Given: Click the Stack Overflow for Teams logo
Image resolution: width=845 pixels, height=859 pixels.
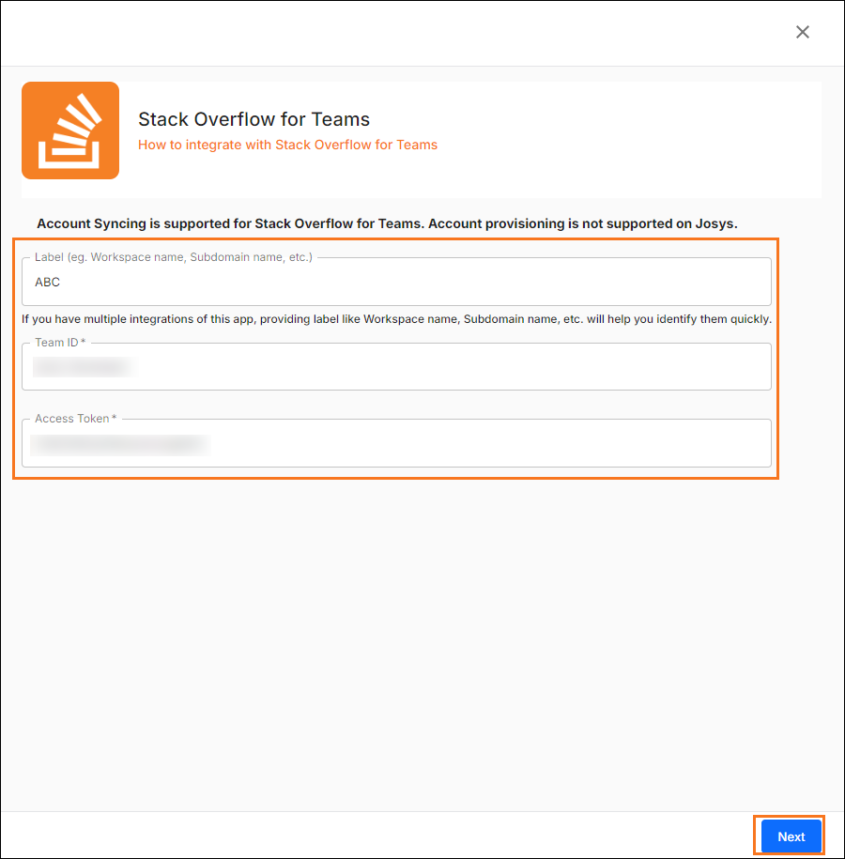Looking at the screenshot, I should (x=70, y=130).
